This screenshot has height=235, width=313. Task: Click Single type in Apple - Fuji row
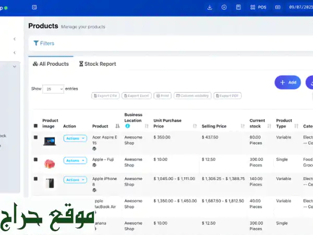pyautogui.click(x=282, y=159)
